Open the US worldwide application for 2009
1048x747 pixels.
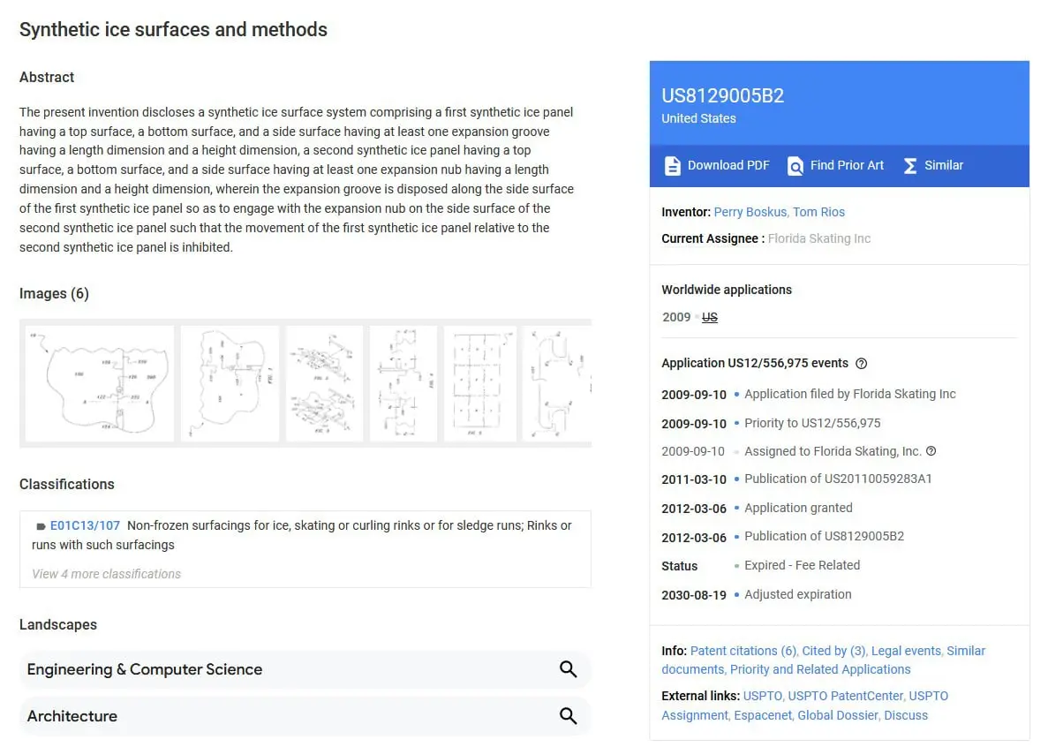(x=710, y=316)
